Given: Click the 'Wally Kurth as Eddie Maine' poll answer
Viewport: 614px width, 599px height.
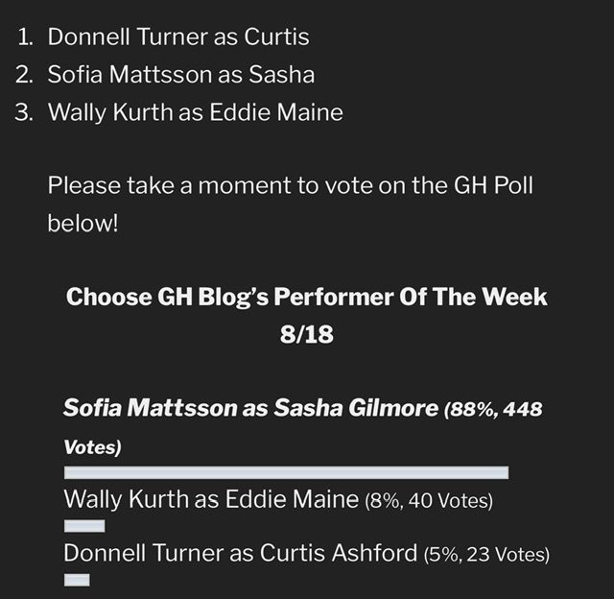Looking at the screenshot, I should click(x=211, y=499).
